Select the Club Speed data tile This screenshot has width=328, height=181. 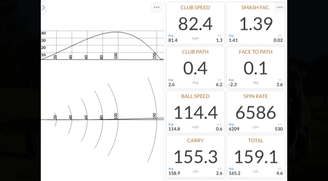point(195,23)
